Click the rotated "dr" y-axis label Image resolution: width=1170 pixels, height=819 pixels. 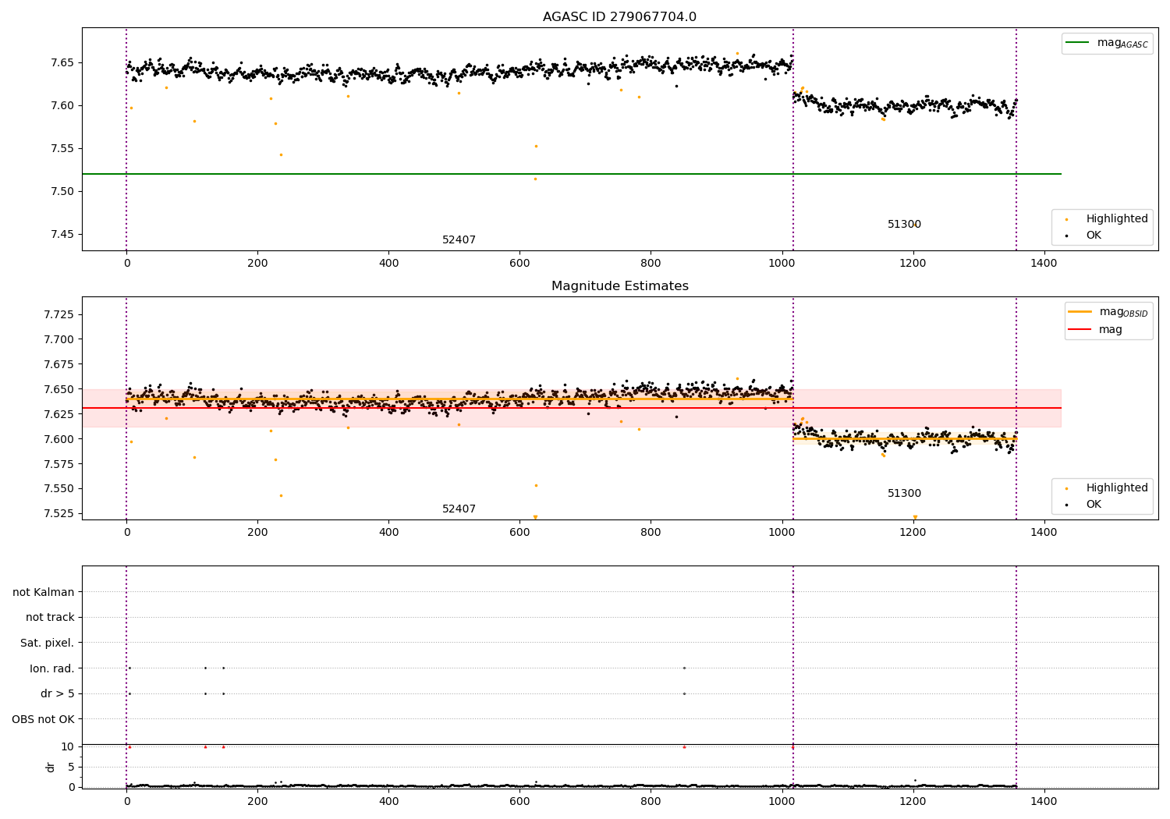pos(51,767)
